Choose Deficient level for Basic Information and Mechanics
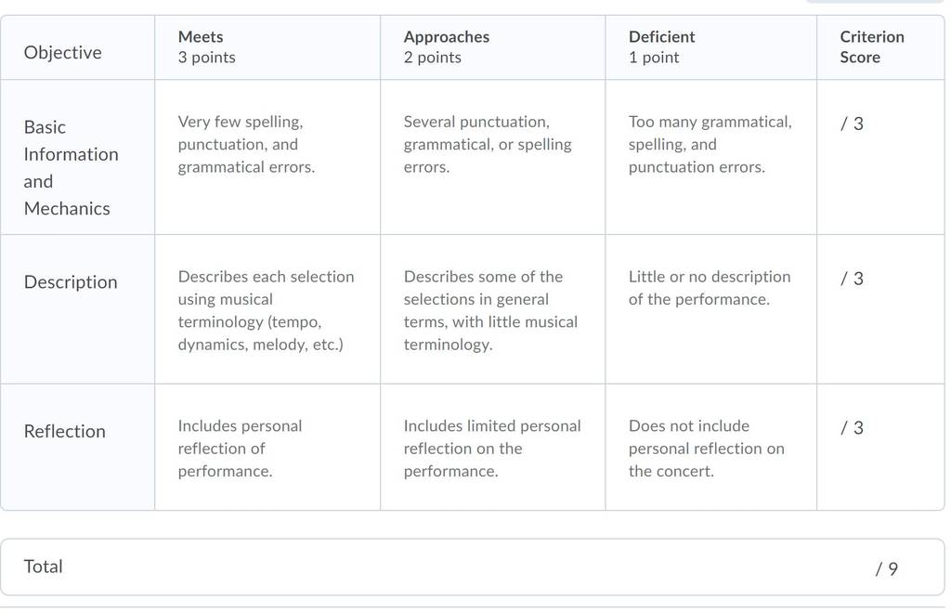951x612 pixels. 710,157
